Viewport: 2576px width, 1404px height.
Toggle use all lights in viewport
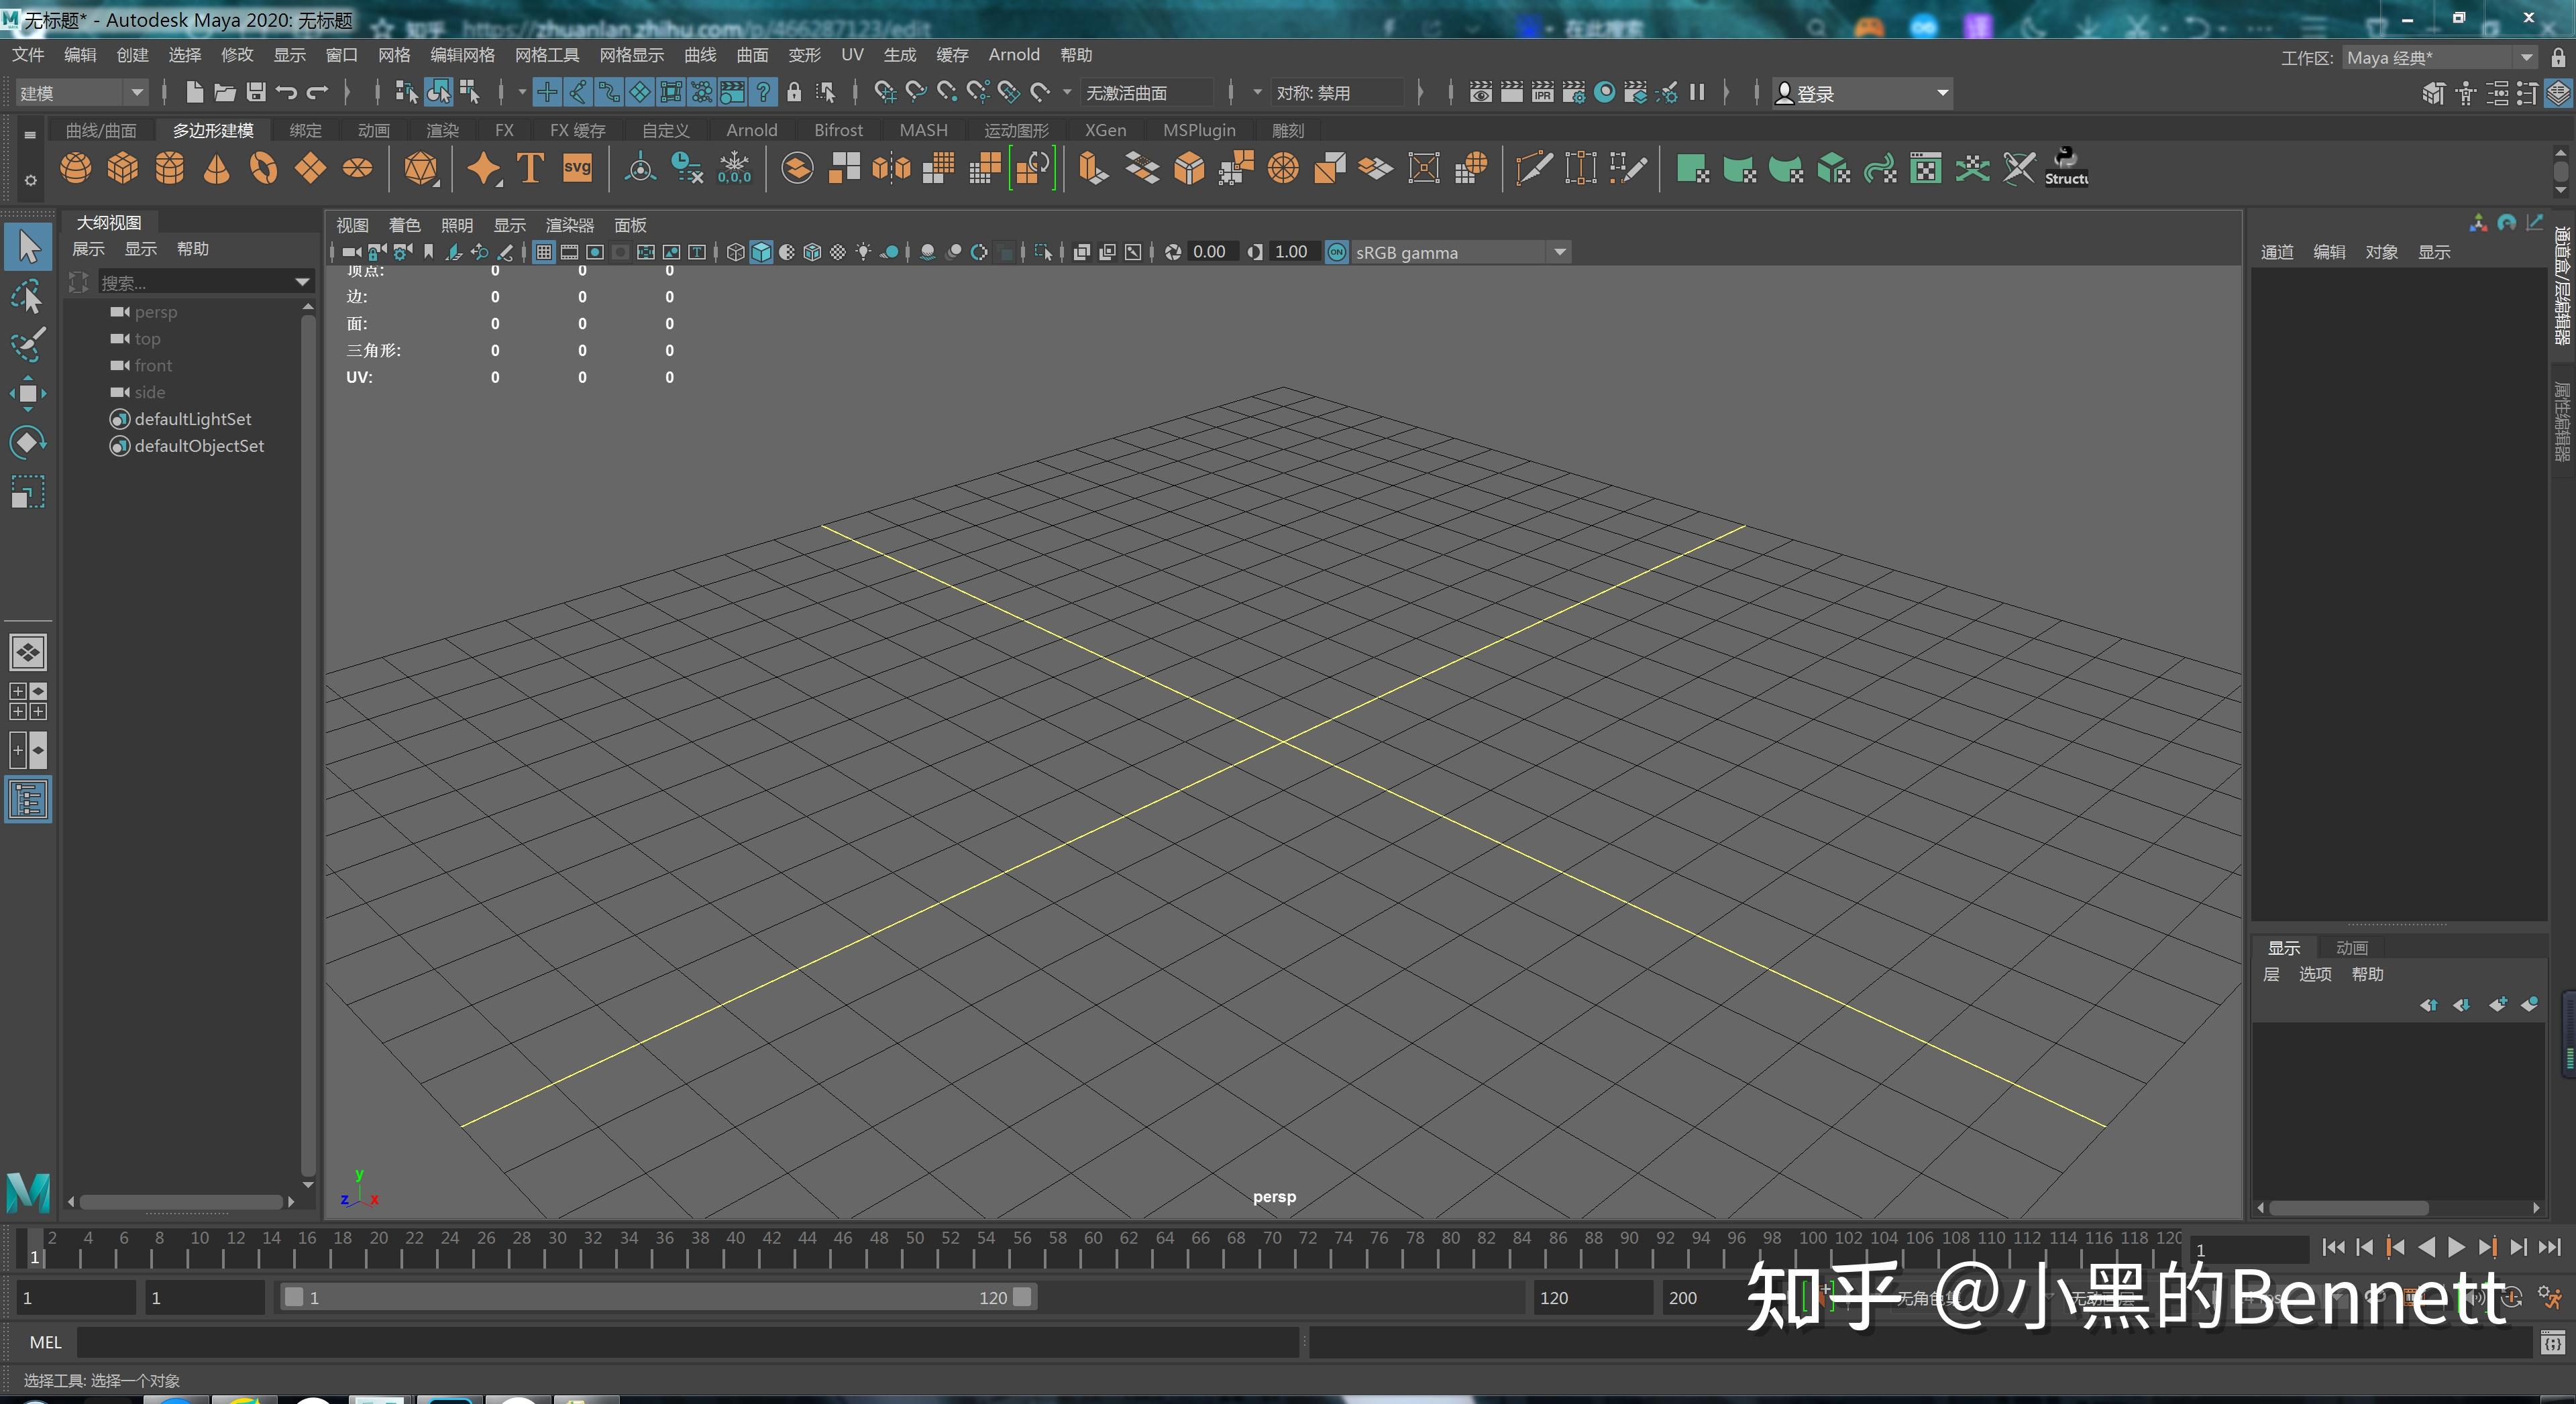(x=863, y=252)
